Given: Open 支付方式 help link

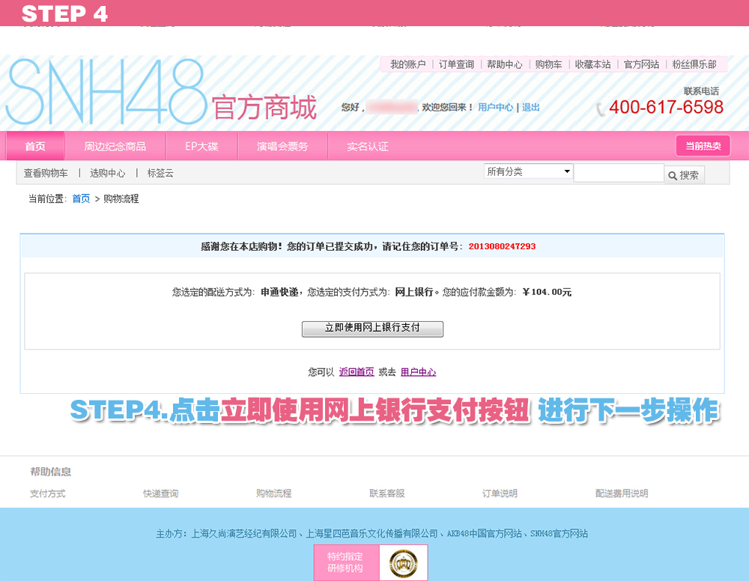Looking at the screenshot, I should 48,493.
